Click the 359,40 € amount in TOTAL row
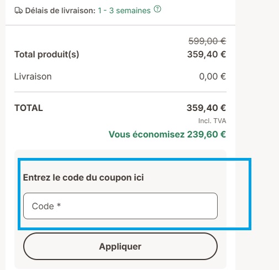This screenshot has height=270, width=279. (x=206, y=108)
